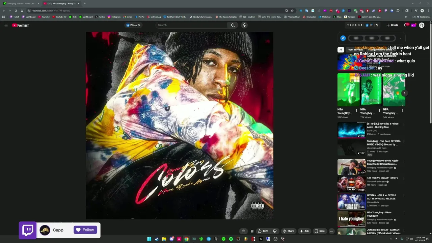
Task: Open the PayPal bookmark
Action: [140, 17]
